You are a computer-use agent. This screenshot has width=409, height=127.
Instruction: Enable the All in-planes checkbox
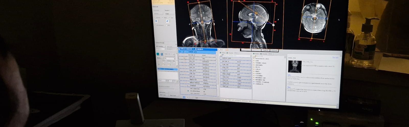[x=155, y=25]
